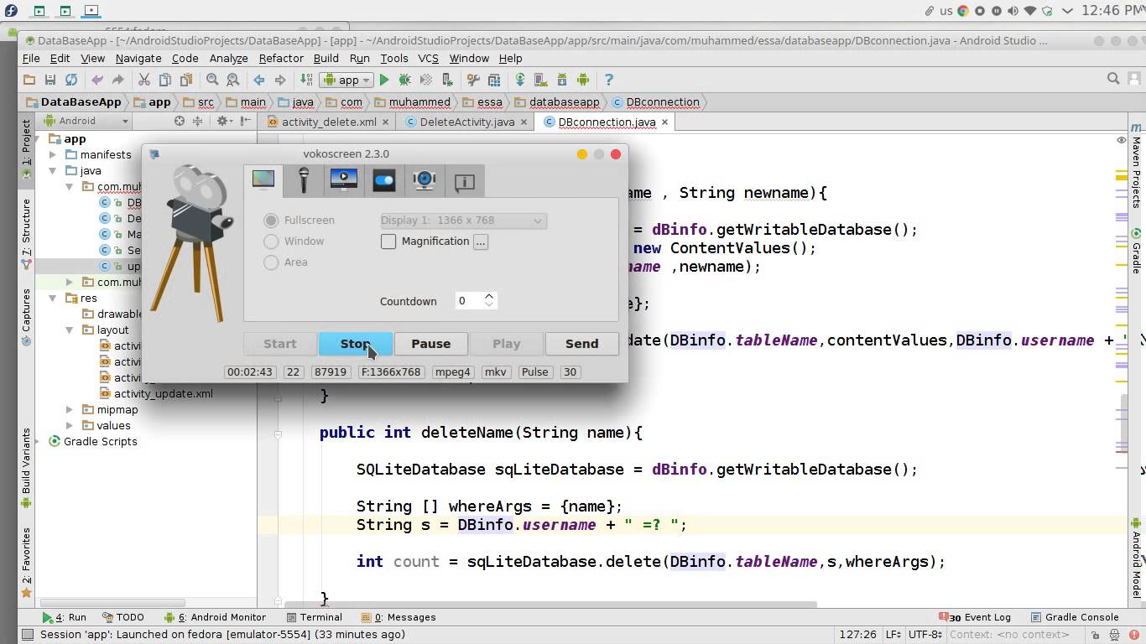1146x644 pixels.
Task: Switch to the DeleteActivity.java editor tab
Action: click(466, 122)
